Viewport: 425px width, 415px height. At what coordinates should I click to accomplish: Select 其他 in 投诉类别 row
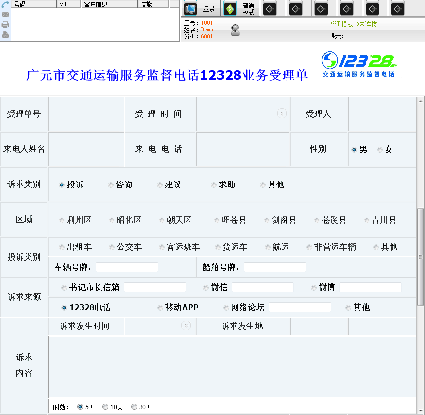tap(376, 247)
